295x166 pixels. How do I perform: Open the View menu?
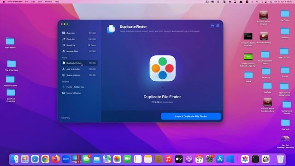(40, 2)
